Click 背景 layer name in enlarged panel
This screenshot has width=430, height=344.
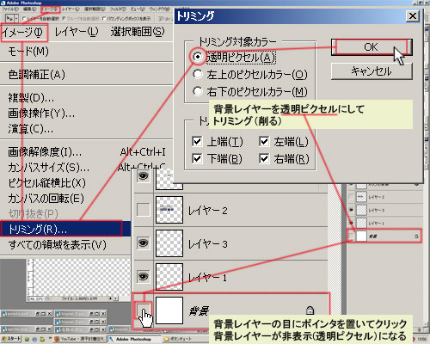pyautogui.click(x=199, y=310)
